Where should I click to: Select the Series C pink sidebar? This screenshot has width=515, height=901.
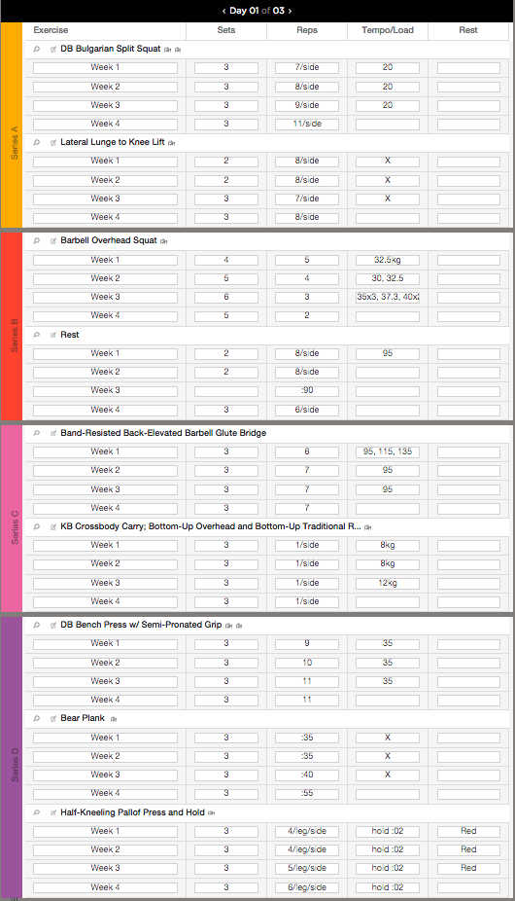tap(12, 519)
